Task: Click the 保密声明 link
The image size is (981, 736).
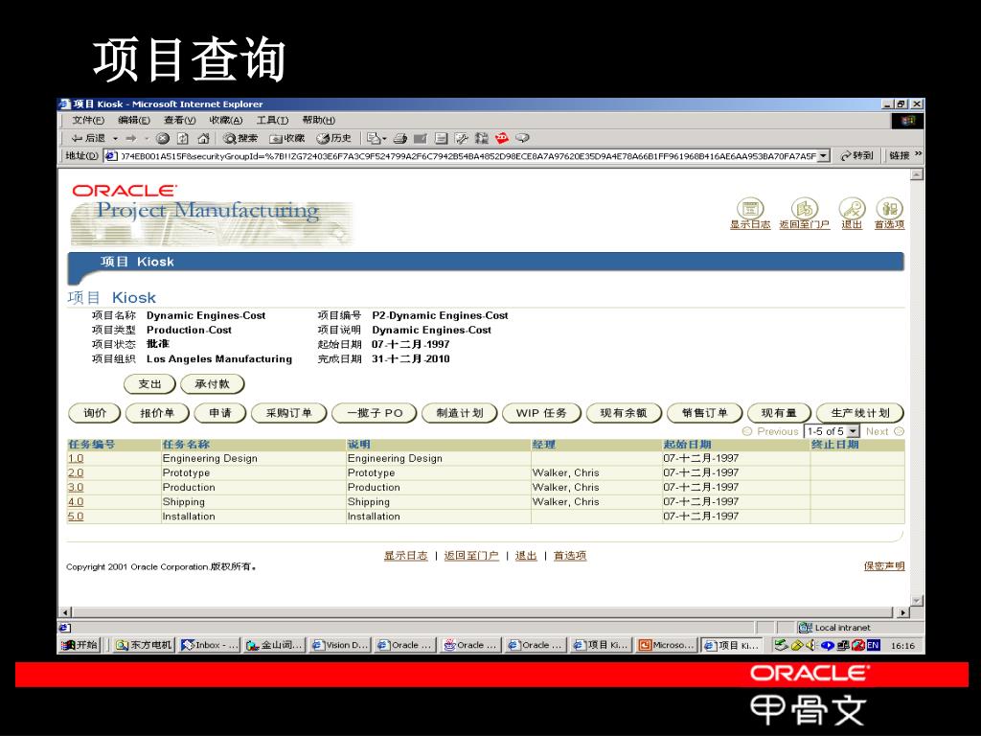Action: tap(884, 565)
